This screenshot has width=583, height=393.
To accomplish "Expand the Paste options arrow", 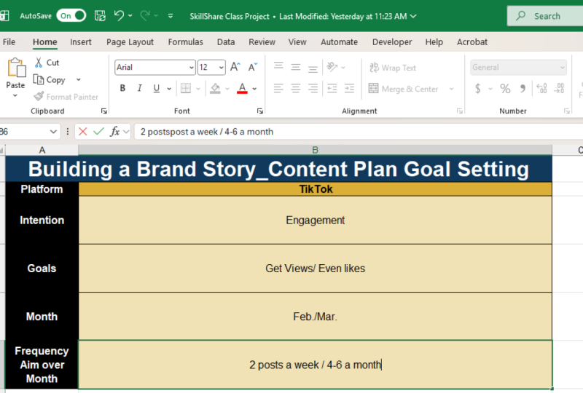I will click(15, 96).
